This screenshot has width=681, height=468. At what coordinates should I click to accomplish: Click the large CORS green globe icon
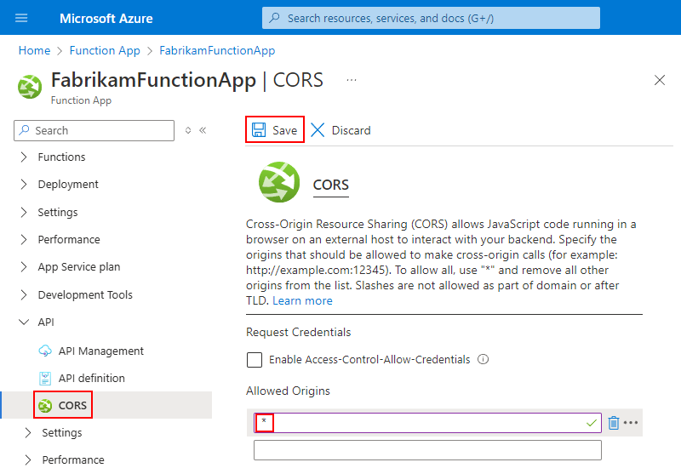click(x=279, y=182)
